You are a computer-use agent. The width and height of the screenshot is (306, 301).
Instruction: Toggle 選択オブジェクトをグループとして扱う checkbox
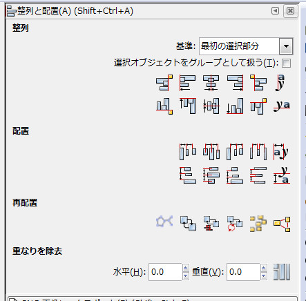point(286,63)
